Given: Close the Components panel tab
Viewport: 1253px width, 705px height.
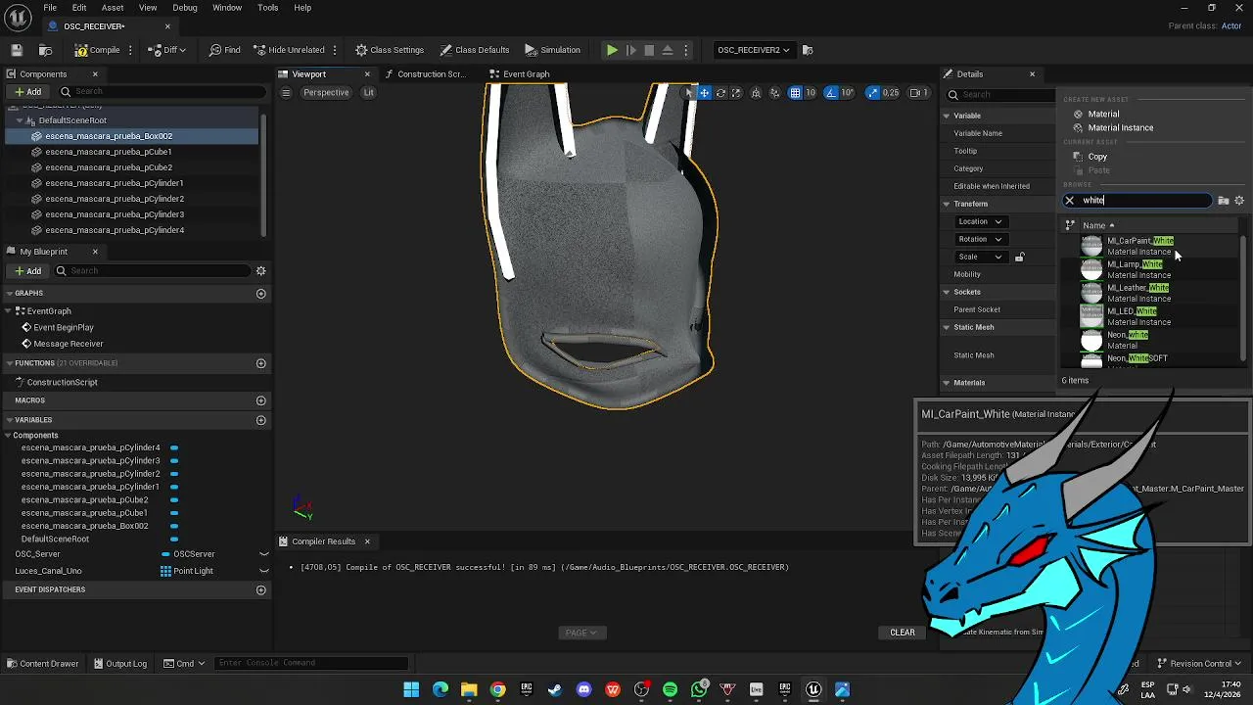Looking at the screenshot, I should pyautogui.click(x=95, y=74).
